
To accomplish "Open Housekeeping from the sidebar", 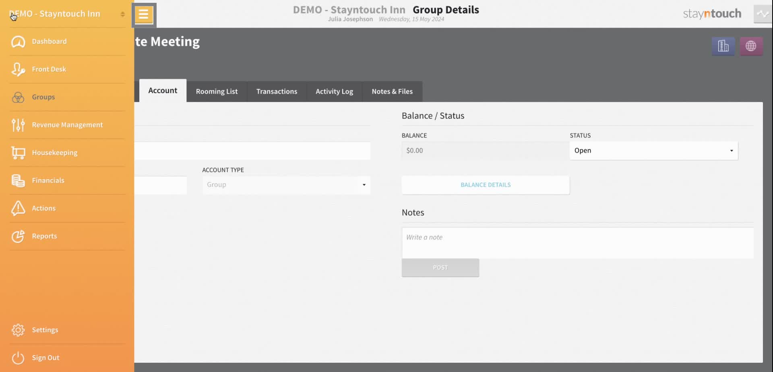I will click(x=67, y=153).
